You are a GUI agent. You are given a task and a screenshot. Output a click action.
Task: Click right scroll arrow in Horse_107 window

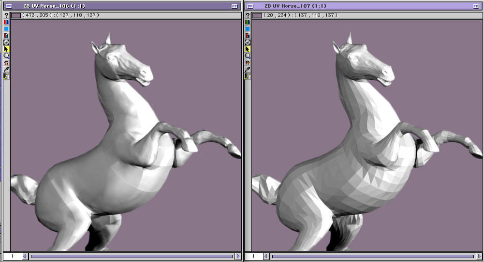(479, 256)
